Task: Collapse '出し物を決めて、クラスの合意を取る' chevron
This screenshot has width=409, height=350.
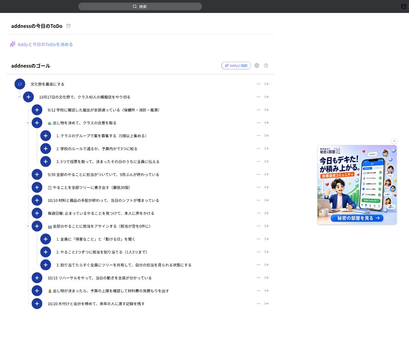Action: point(28,123)
